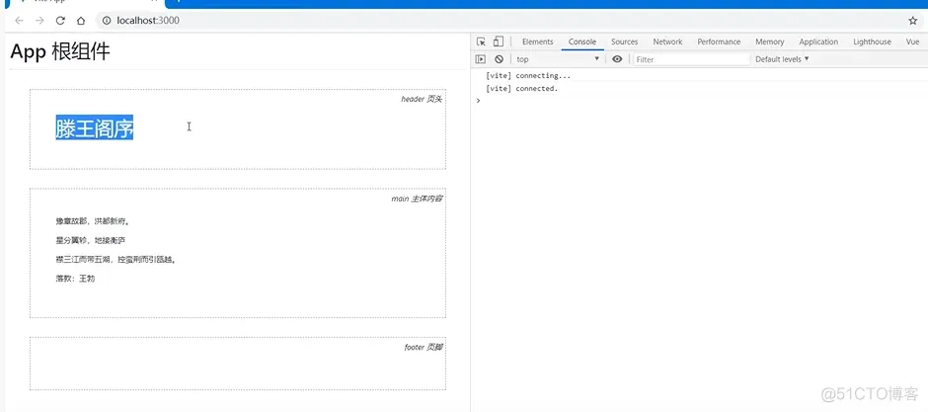Reload the localhost page
928x412 pixels.
pos(60,21)
